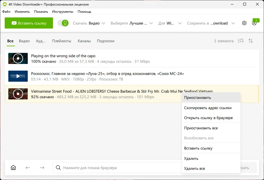Select Приостановить in the context menu

197,97
